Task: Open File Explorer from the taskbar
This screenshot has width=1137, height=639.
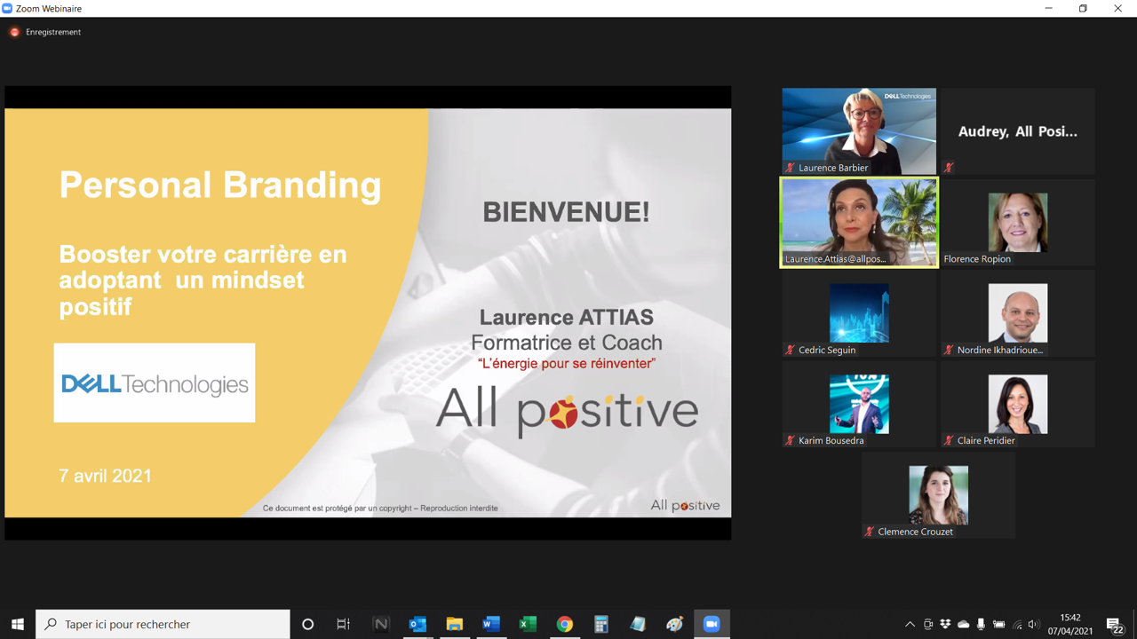Action: click(x=455, y=624)
